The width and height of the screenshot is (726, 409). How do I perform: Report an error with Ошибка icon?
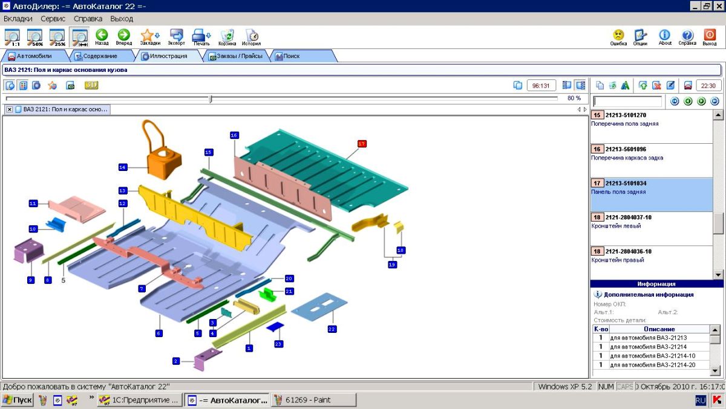point(618,37)
